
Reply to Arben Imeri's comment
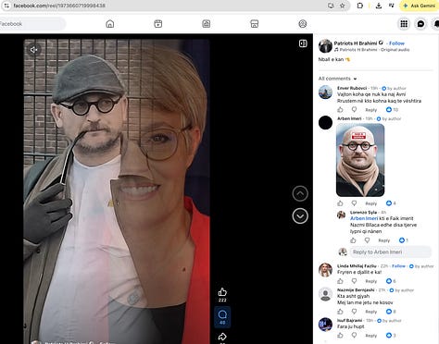pyautogui.click(x=371, y=203)
